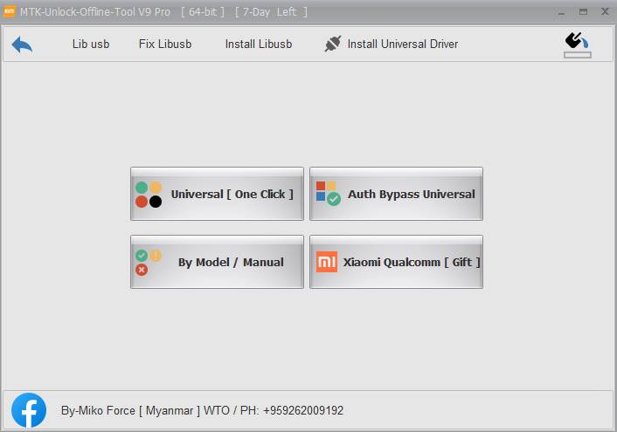Screen dimensions: 617x432
Task: Close the MTK-Unlock-Offline-Tool window
Action: [x=605, y=12]
